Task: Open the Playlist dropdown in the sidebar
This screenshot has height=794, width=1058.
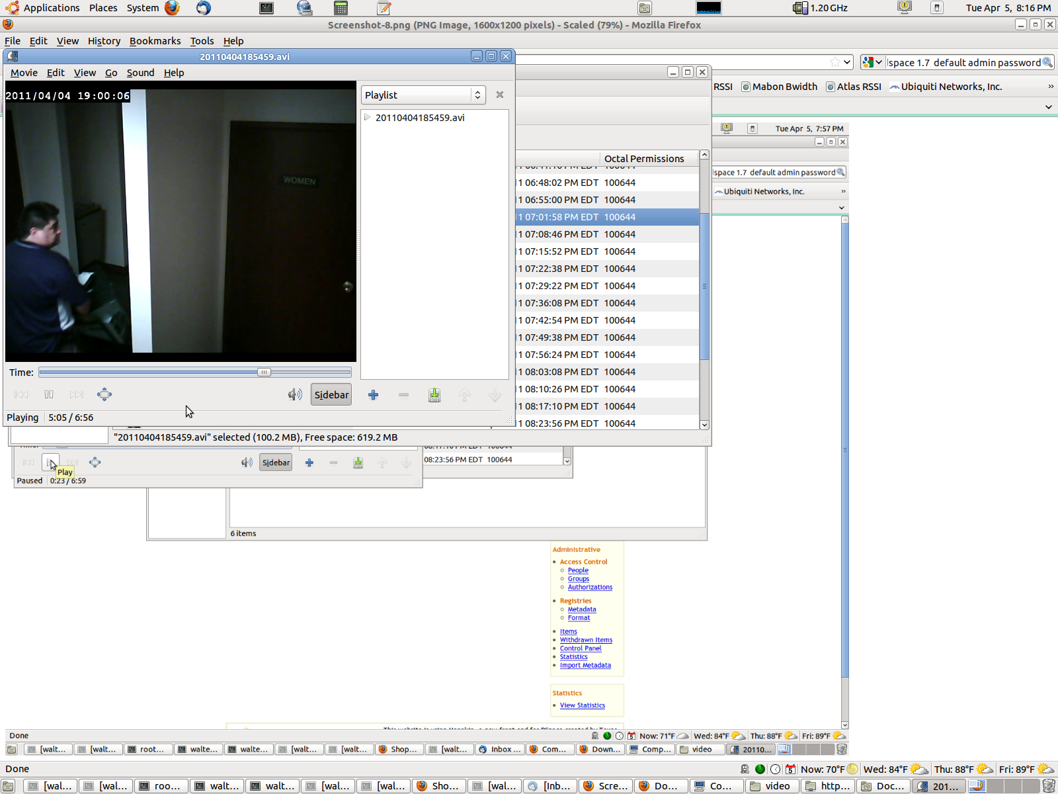Action: tap(423, 95)
